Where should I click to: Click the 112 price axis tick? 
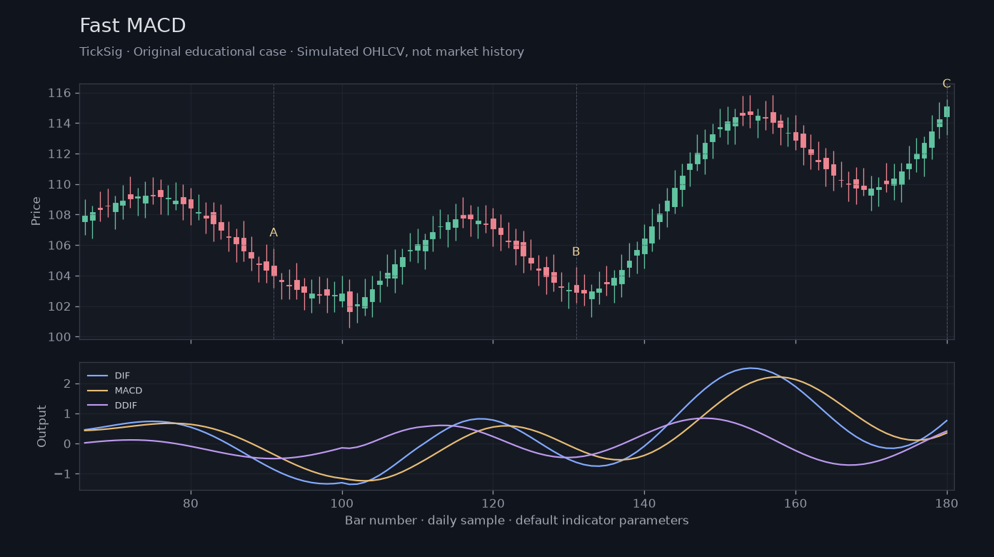pos(59,154)
